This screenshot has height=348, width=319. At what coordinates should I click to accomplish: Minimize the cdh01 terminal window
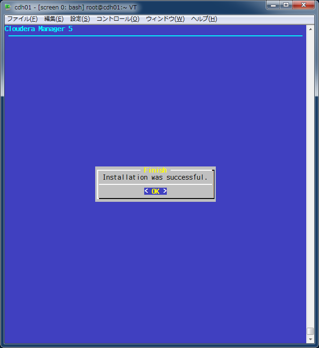pos(273,5)
